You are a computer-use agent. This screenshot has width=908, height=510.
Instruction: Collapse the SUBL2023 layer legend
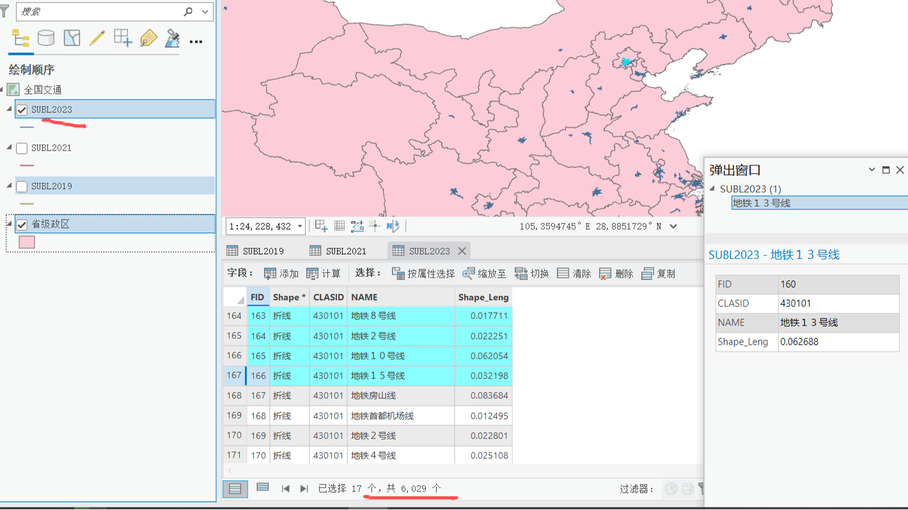pos(9,109)
